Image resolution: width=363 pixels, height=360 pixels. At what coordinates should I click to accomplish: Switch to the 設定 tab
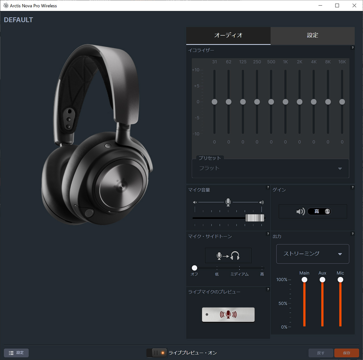313,36
